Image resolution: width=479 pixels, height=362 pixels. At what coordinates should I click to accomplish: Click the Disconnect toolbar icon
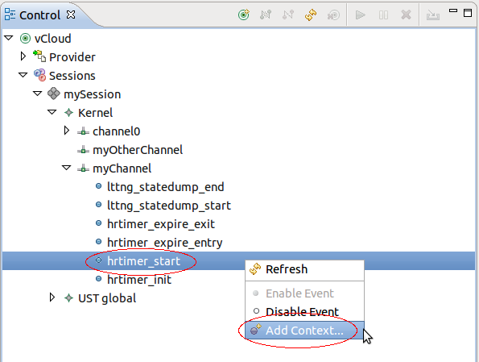288,15
